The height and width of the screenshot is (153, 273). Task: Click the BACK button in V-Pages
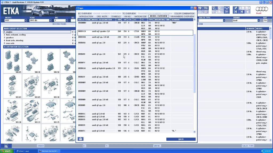pyautogui.click(x=181, y=139)
